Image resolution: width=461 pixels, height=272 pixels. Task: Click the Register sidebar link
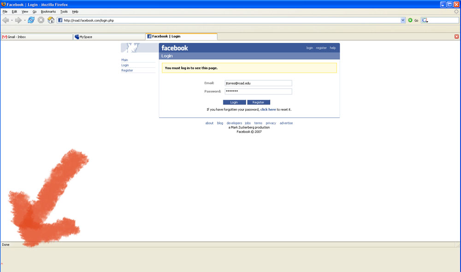(127, 71)
